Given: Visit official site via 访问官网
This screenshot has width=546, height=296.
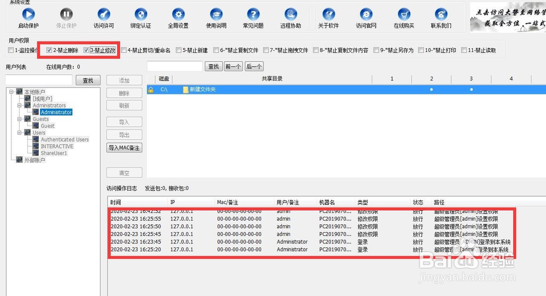Looking at the screenshot, I should point(366,14).
